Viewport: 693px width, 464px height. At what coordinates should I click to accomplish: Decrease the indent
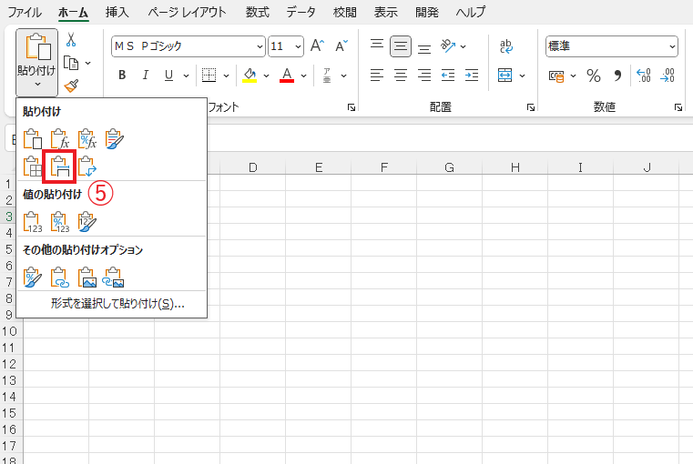pyautogui.click(x=448, y=75)
